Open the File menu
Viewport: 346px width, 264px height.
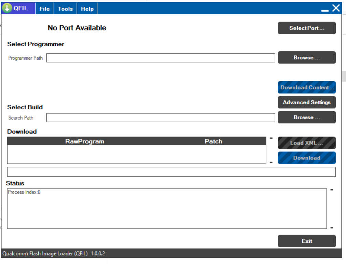pyautogui.click(x=45, y=9)
